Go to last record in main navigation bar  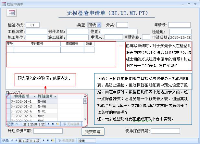coord(49,141)
